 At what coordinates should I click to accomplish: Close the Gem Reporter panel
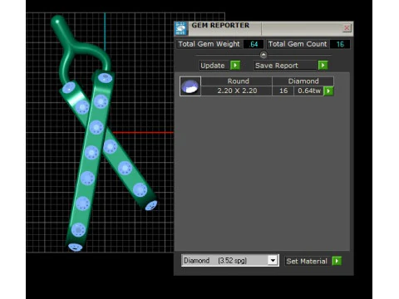(x=347, y=28)
